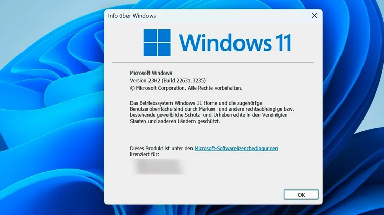
Task: Click the 'Dieses Produkt ist unter den' text
Action: pyautogui.click(x=161, y=148)
